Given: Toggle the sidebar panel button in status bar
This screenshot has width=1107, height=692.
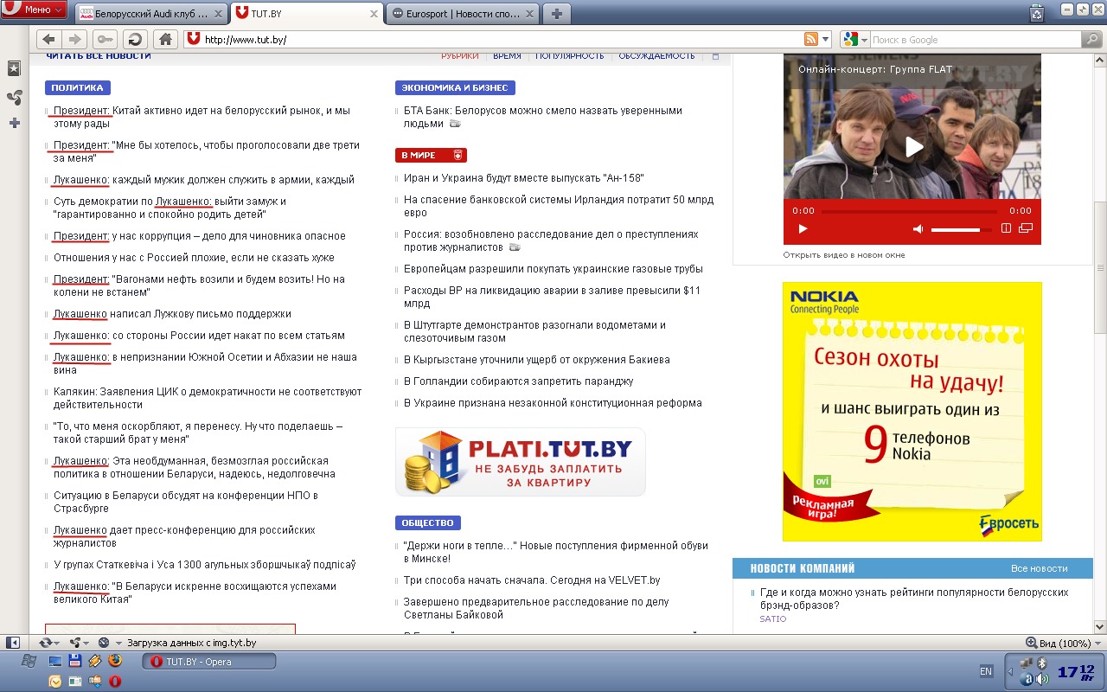Looking at the screenshot, I should click(x=13, y=643).
